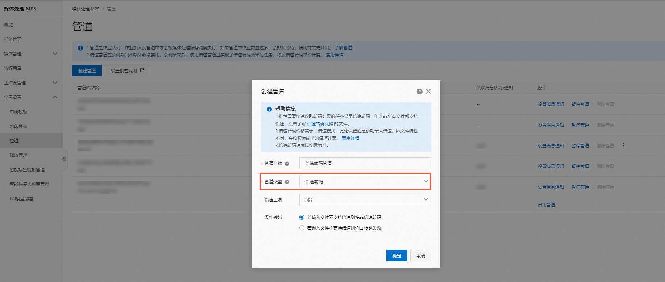Click help icon next to 管道类型

(287, 182)
